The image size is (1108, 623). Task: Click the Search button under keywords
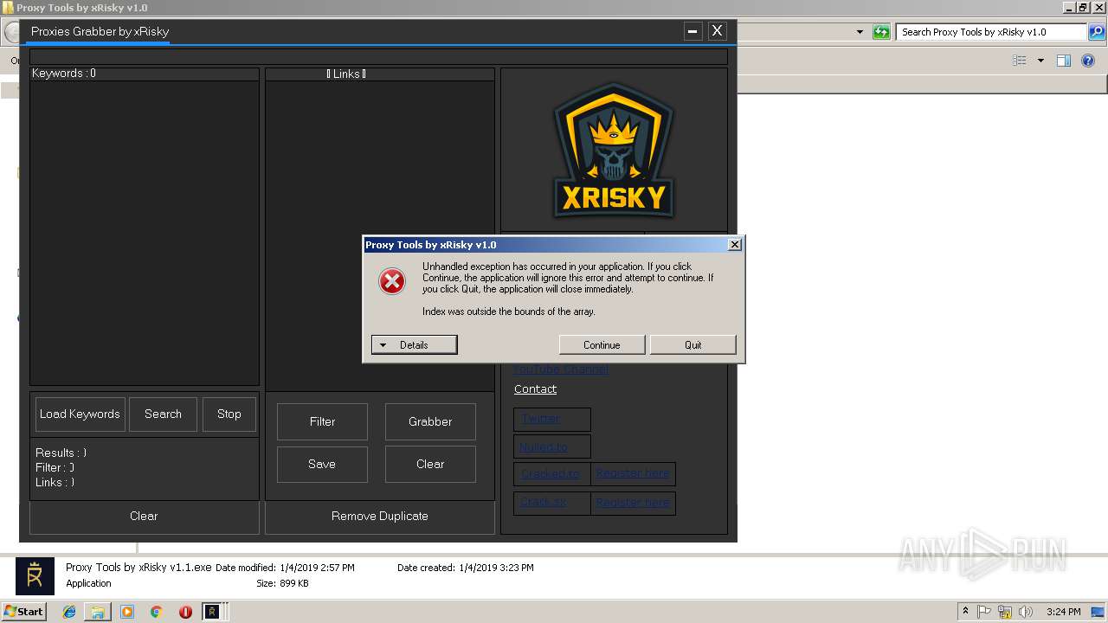coord(163,414)
